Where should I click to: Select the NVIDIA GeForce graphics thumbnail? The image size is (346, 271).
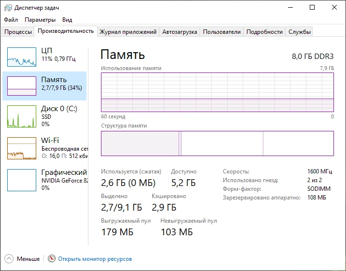click(x=22, y=180)
